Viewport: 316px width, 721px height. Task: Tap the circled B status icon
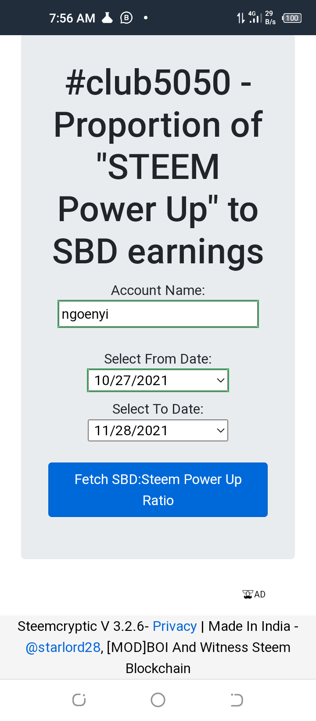pyautogui.click(x=126, y=18)
